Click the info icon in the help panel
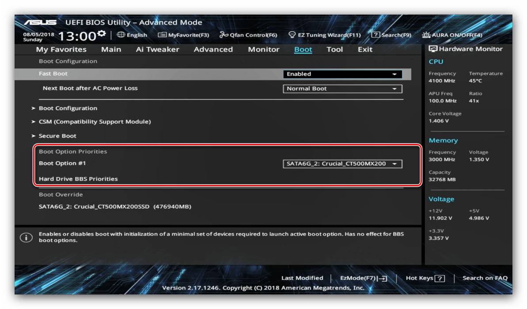The width and height of the screenshot is (527, 309). tap(26, 237)
